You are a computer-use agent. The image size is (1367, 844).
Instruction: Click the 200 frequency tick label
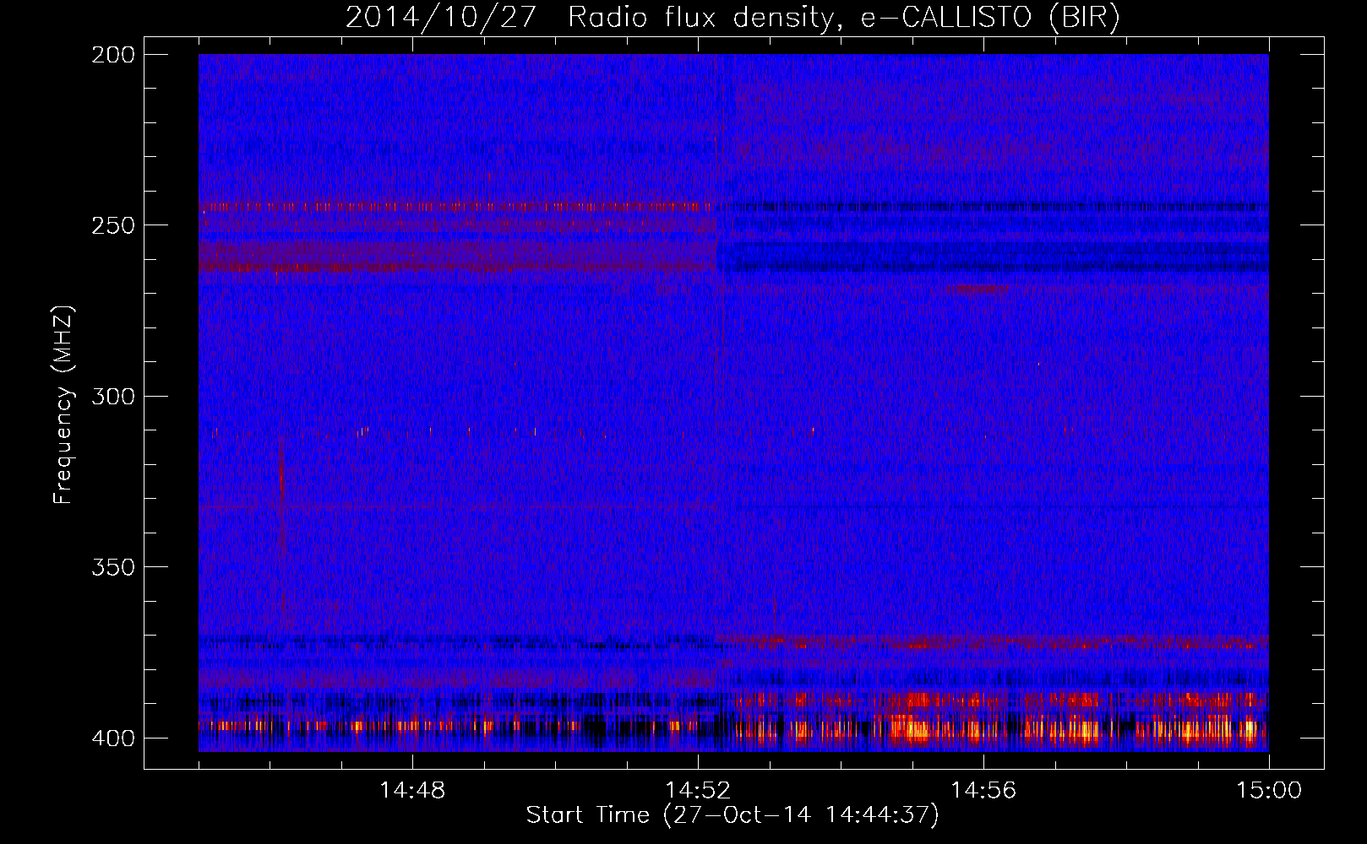point(112,55)
